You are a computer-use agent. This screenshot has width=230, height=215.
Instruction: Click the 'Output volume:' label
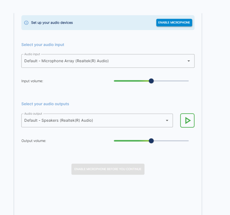tap(34, 141)
